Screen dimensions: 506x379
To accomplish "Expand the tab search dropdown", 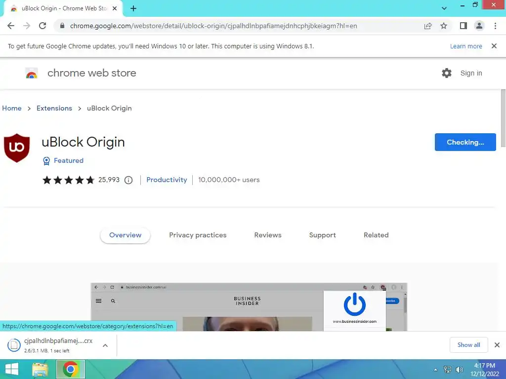I will point(444,8).
